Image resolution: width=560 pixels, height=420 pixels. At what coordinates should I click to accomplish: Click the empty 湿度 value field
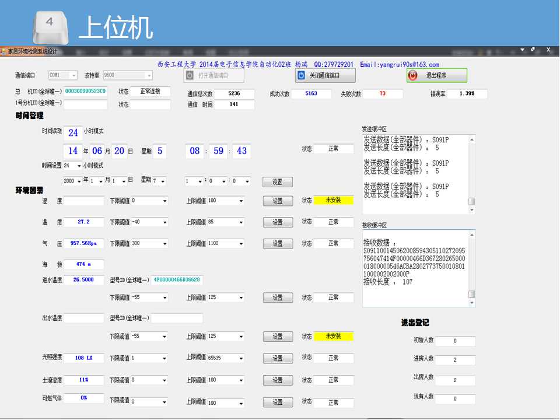(x=83, y=201)
